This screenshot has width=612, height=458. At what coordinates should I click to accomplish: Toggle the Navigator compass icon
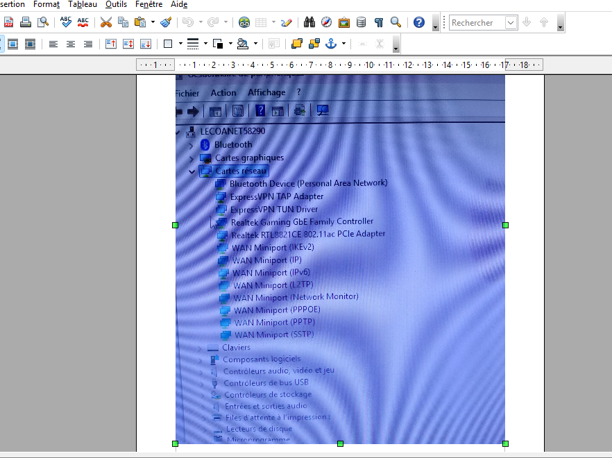(326, 22)
